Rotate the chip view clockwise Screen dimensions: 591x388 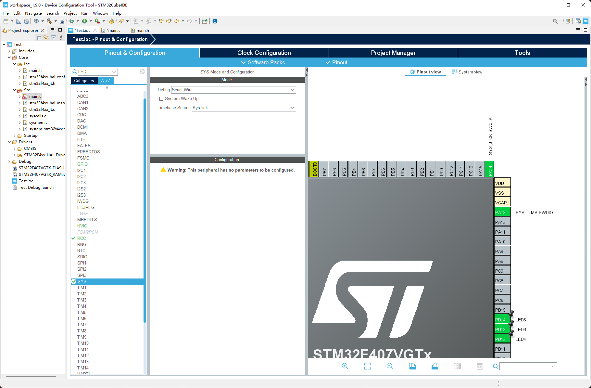412,366
